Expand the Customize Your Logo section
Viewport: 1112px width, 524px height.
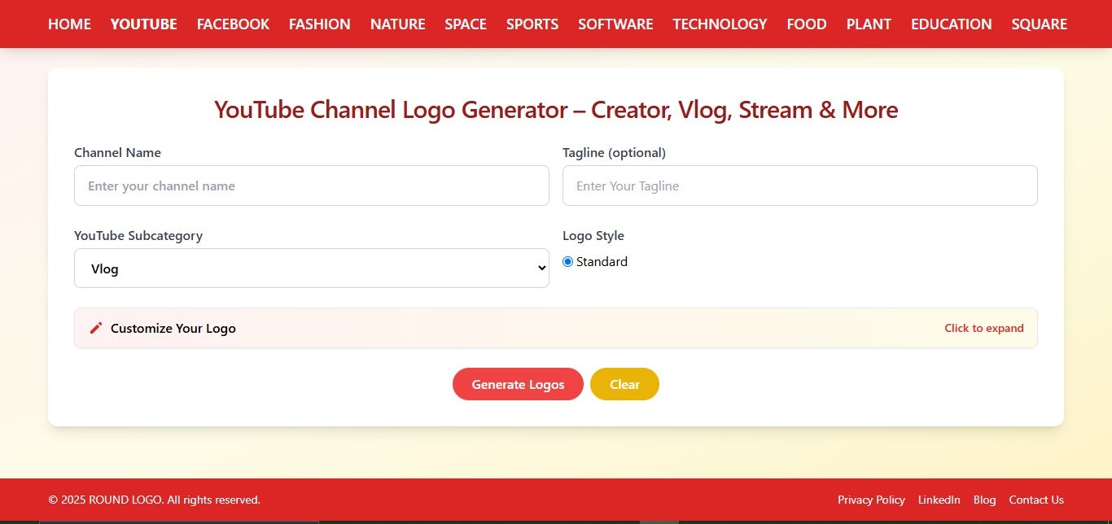556,328
